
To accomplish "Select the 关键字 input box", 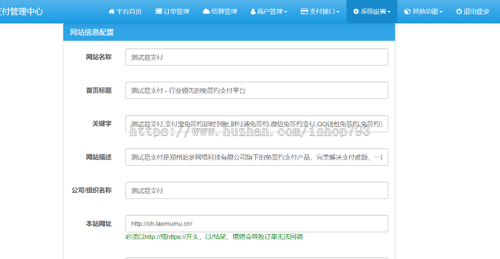I will pos(256,124).
